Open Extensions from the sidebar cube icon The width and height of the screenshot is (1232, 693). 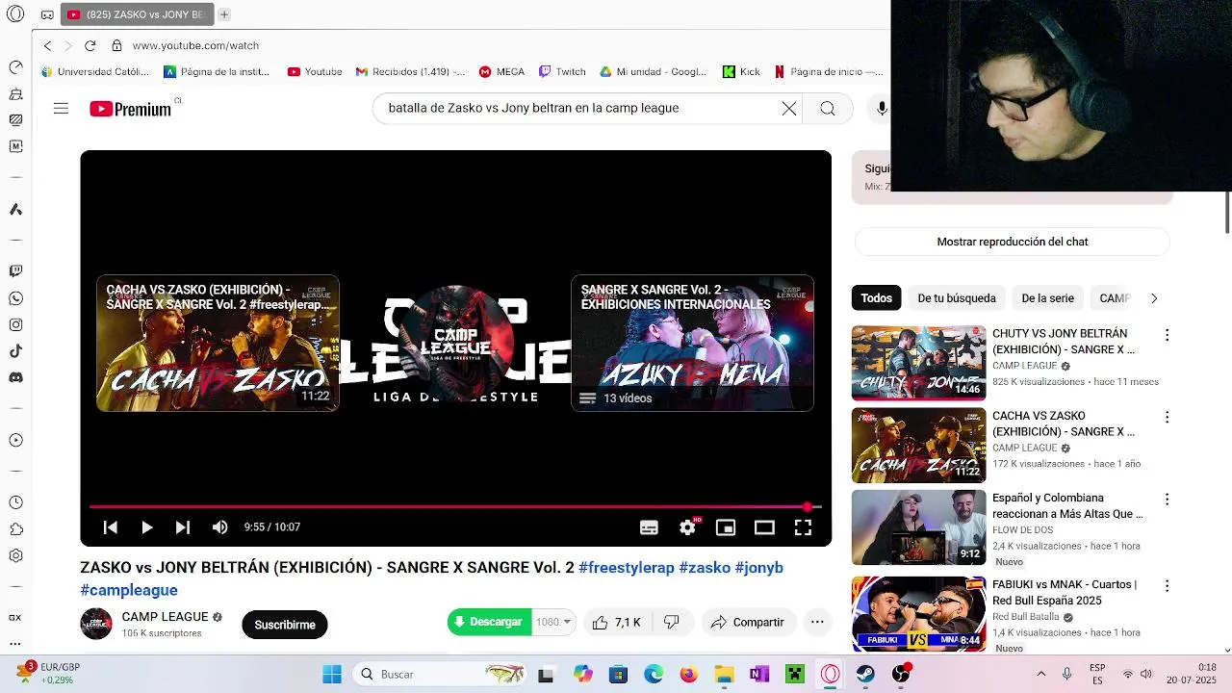point(15,528)
